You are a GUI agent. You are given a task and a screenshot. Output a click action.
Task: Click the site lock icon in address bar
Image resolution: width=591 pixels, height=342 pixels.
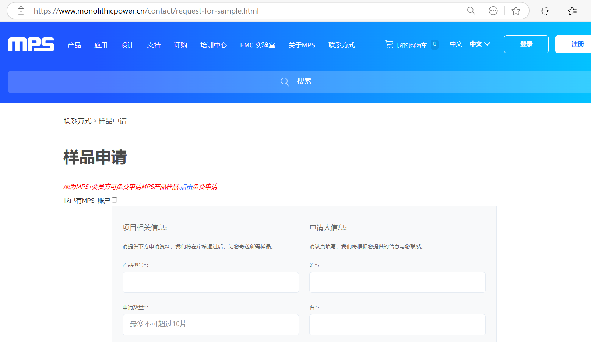pos(21,11)
